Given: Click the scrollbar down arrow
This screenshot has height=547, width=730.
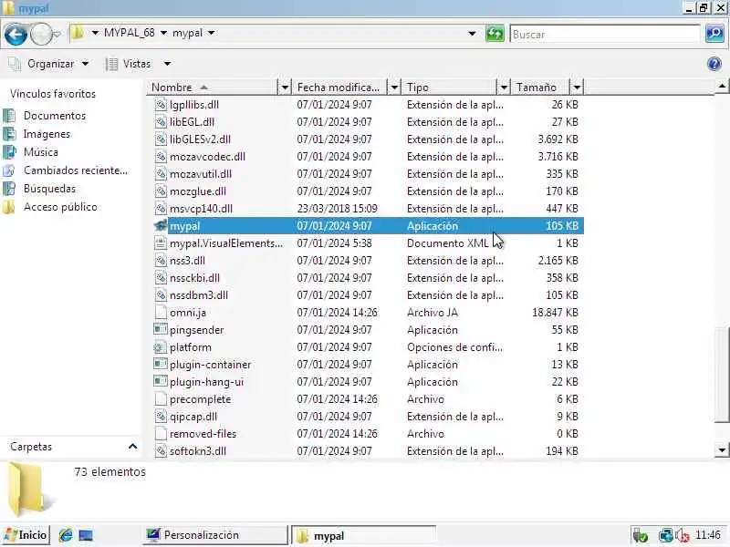Looking at the screenshot, I should pyautogui.click(x=721, y=449).
